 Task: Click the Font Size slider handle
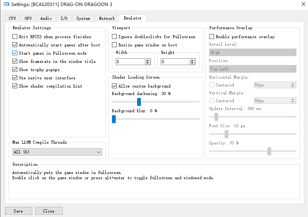point(226,134)
